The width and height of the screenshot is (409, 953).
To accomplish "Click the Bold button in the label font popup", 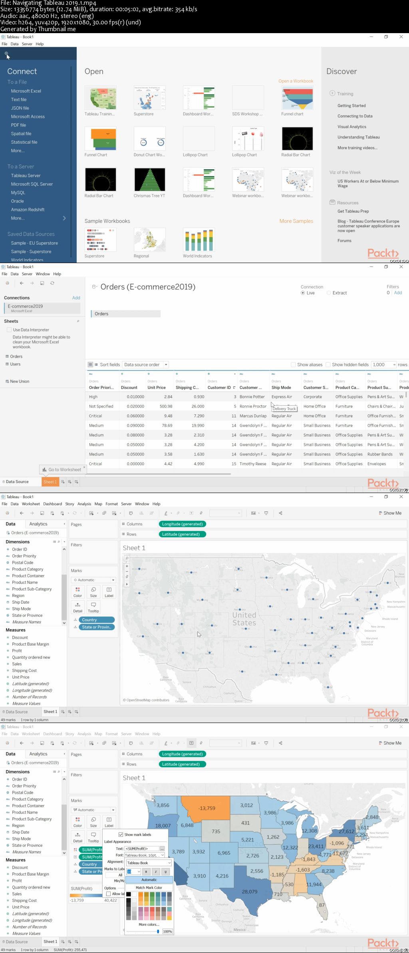I will point(146,872).
